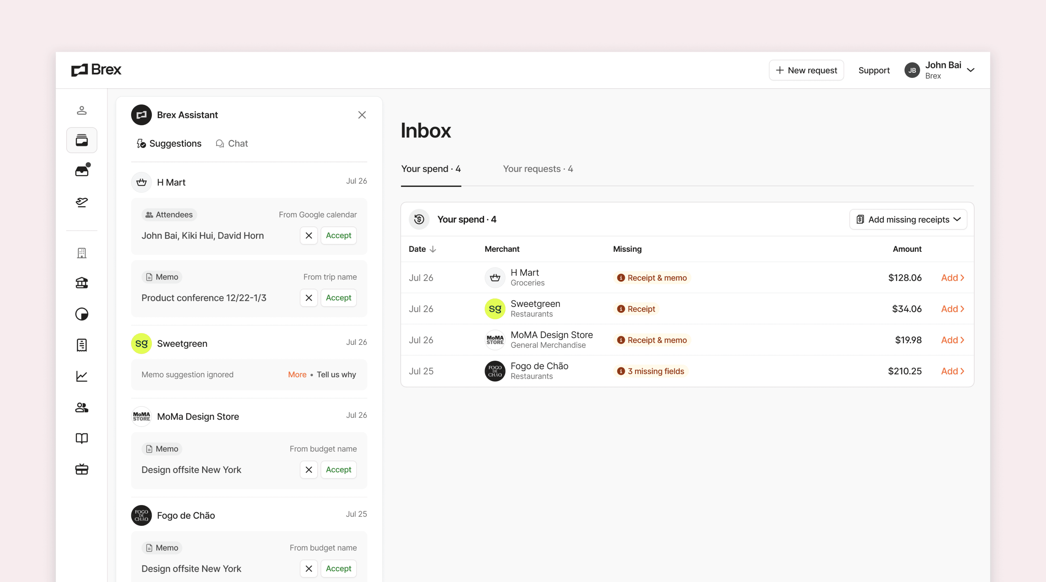Open the gift box sidebar icon

coord(82,469)
